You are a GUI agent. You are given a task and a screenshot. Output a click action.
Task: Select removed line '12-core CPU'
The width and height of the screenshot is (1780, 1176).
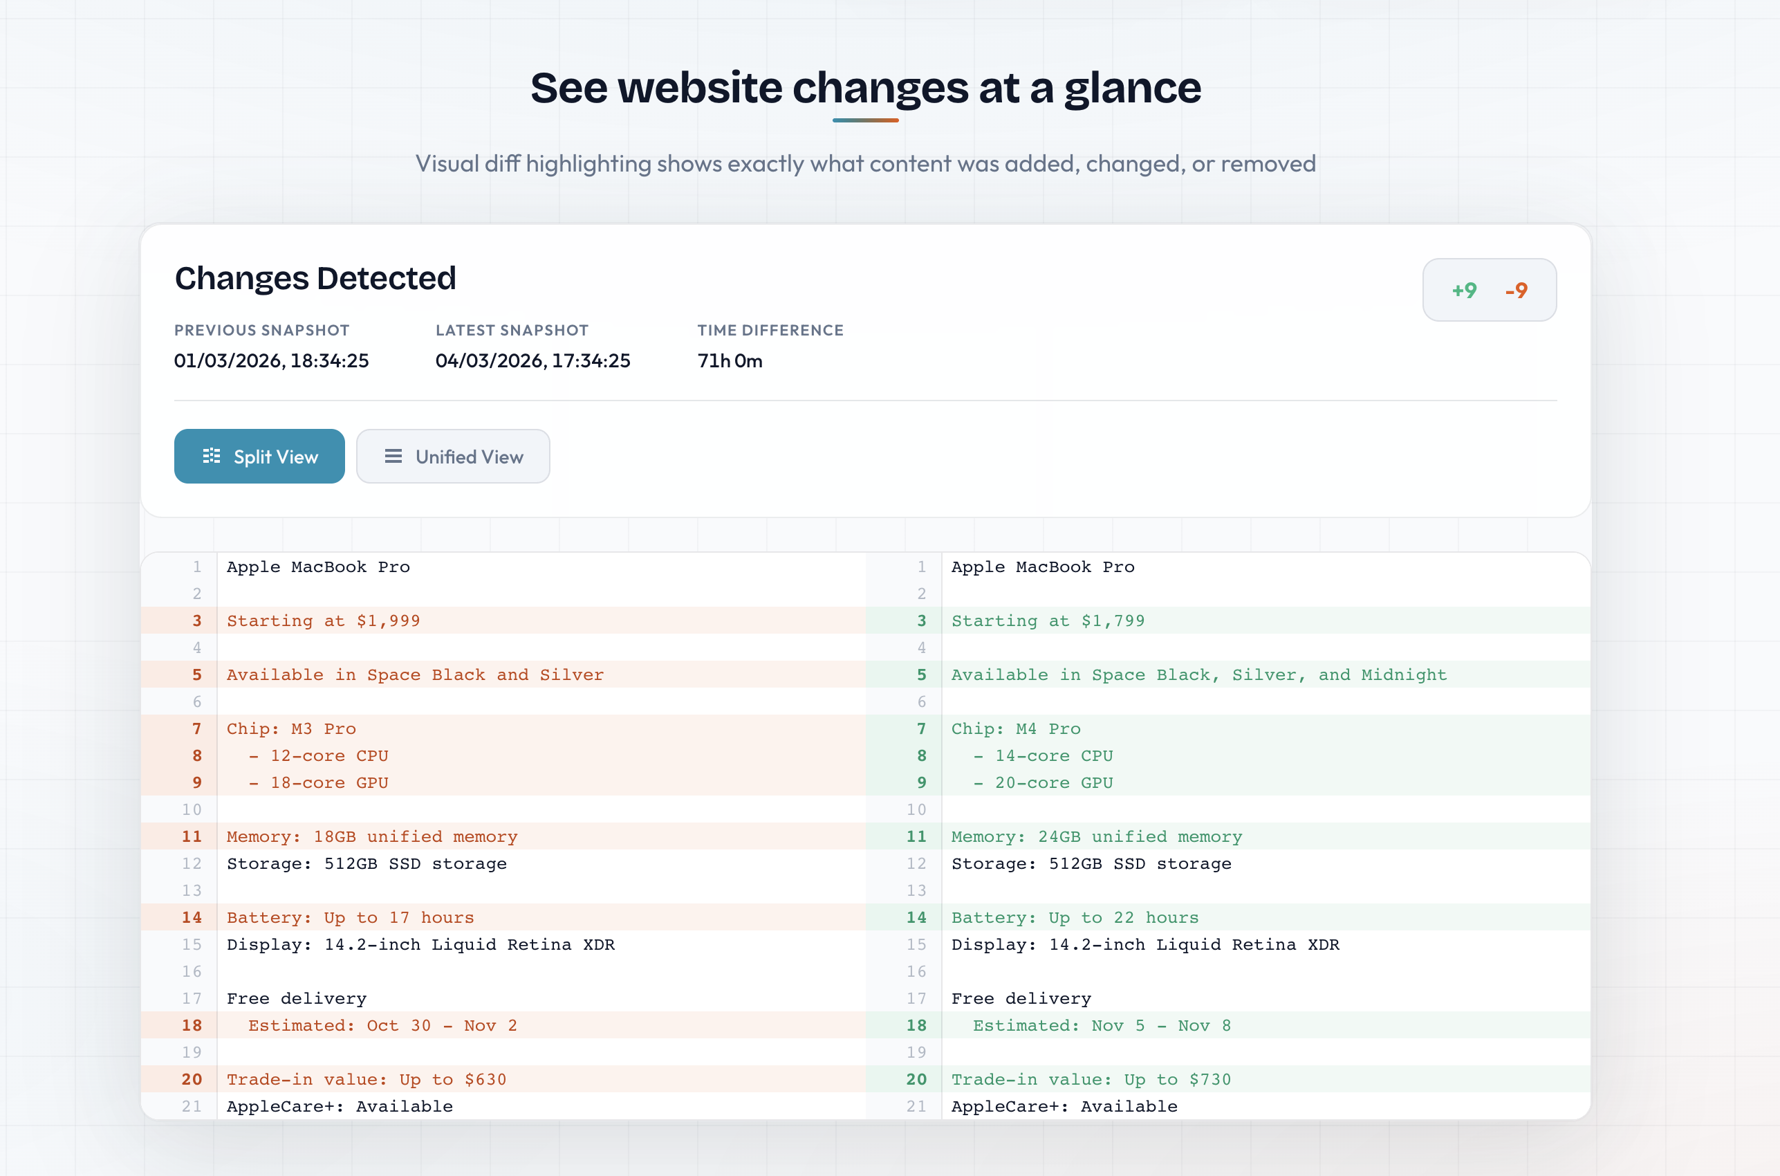[503, 755]
